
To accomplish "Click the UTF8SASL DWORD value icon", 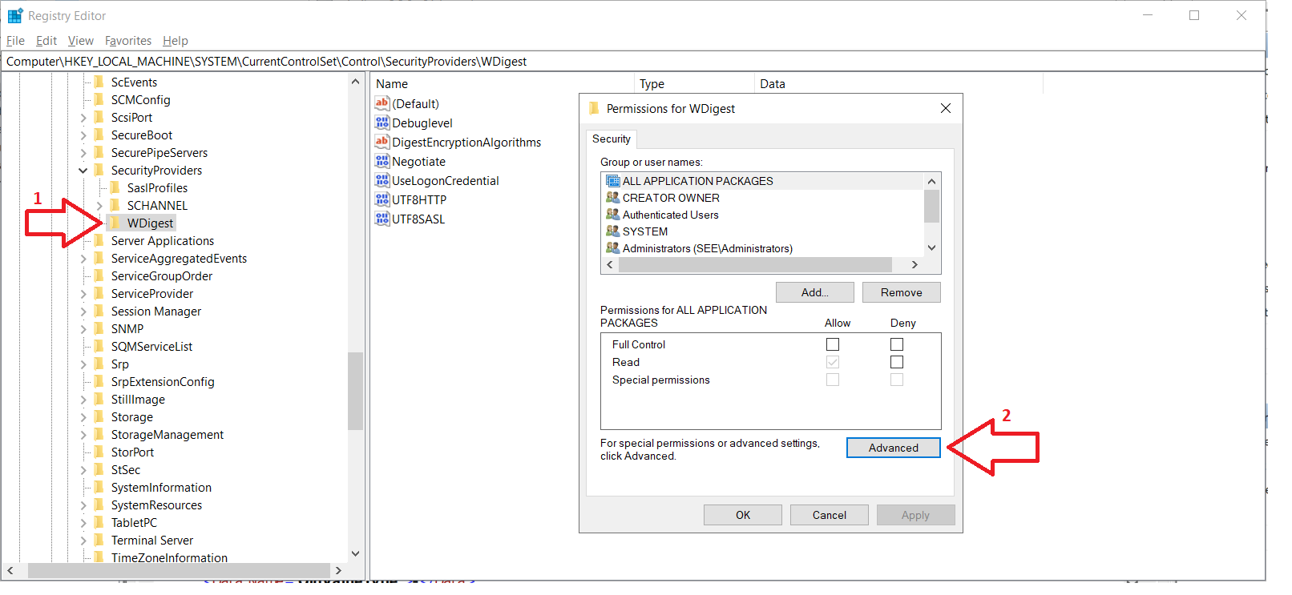I will [x=382, y=219].
